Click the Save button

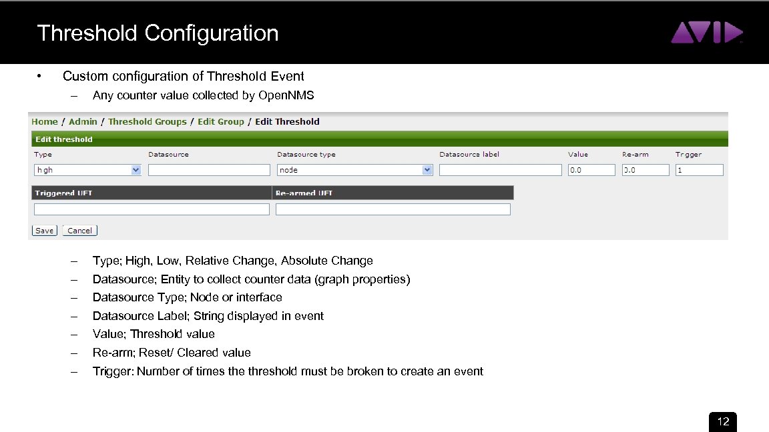(x=44, y=230)
